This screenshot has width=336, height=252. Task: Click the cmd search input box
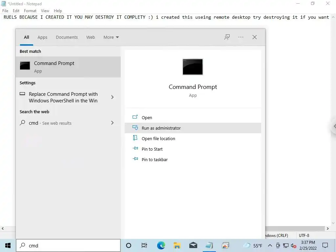pyautogui.click(x=68, y=245)
